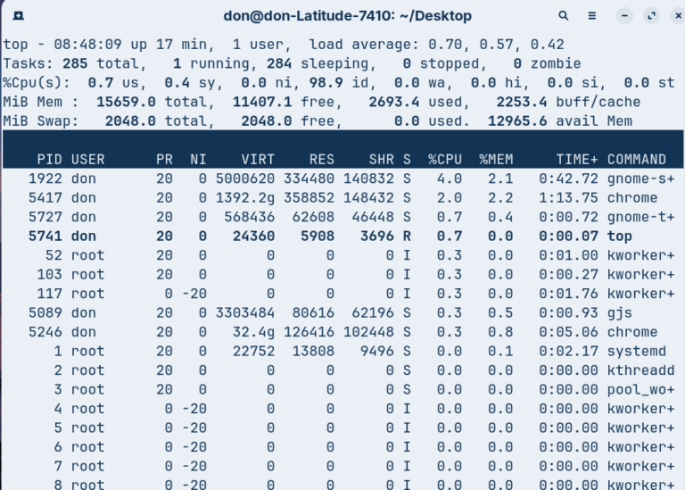This screenshot has height=490, width=685.
Task: Click the 285 total tasks count
Action: click(75, 63)
